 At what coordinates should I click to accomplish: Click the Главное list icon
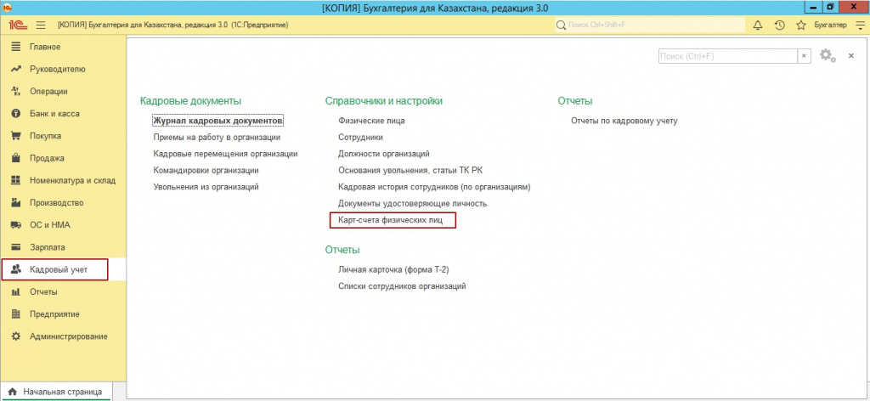click(x=15, y=47)
